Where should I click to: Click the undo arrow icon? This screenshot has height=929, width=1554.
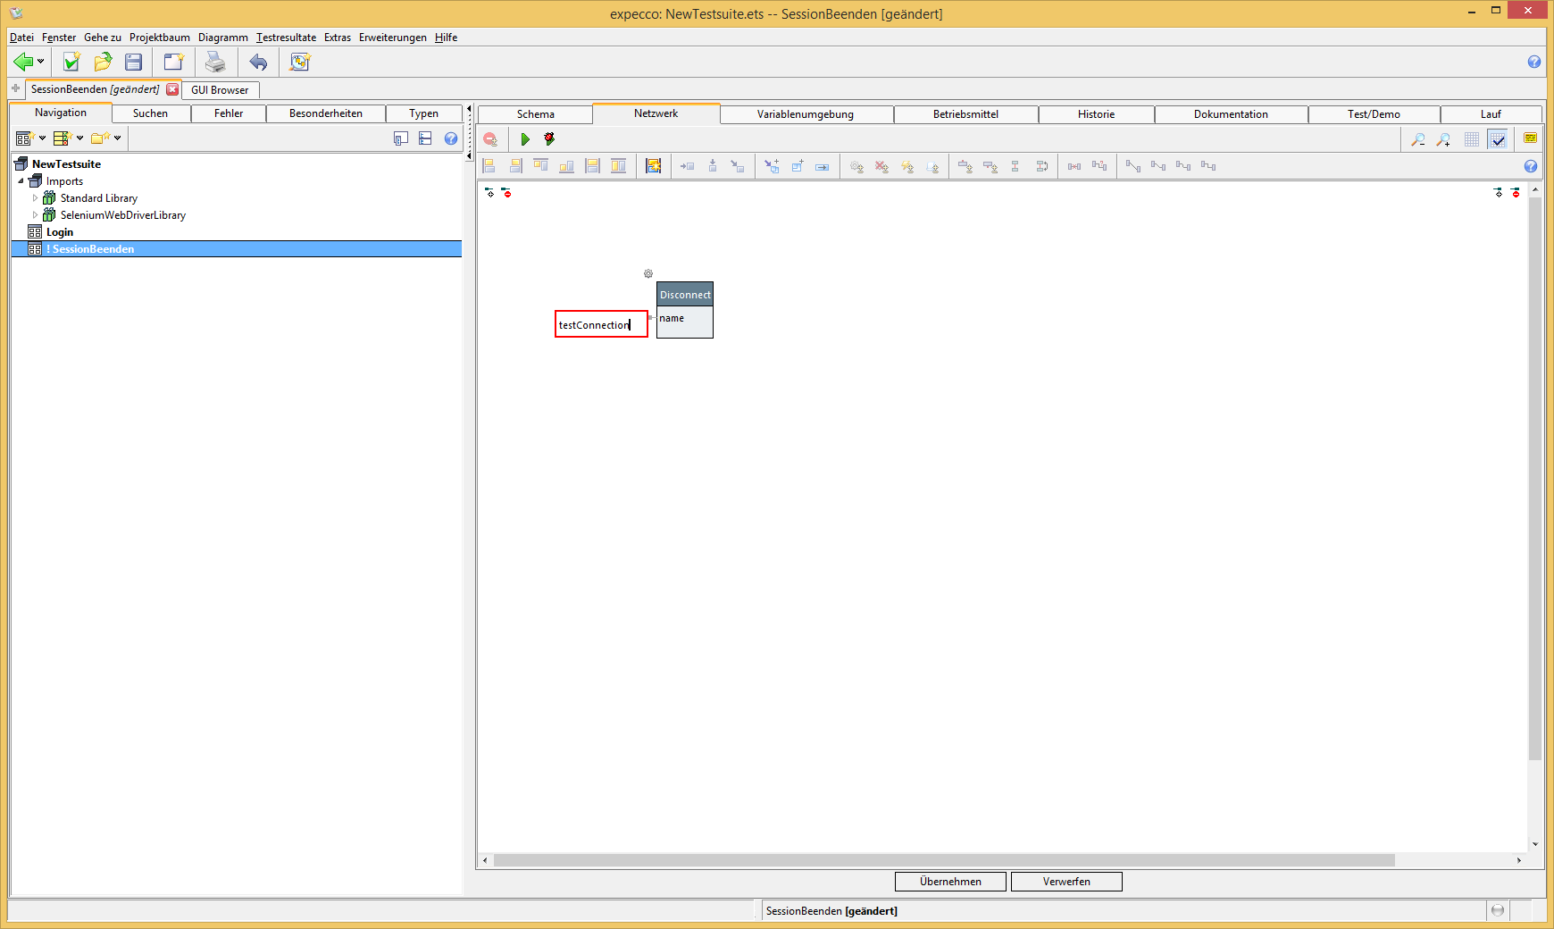(x=258, y=63)
